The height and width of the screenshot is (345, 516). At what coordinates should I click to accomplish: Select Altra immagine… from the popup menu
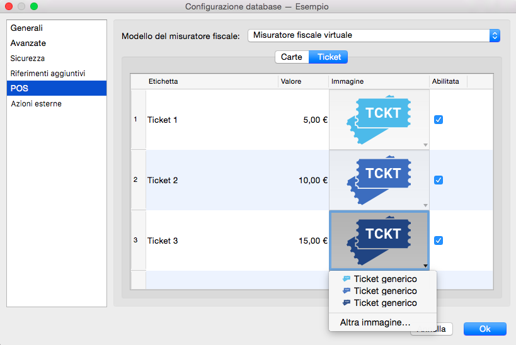coord(375,322)
